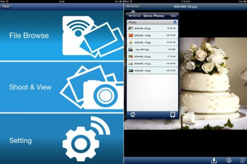Tap the camera with photos icon
247x164 pixels.
(92, 87)
